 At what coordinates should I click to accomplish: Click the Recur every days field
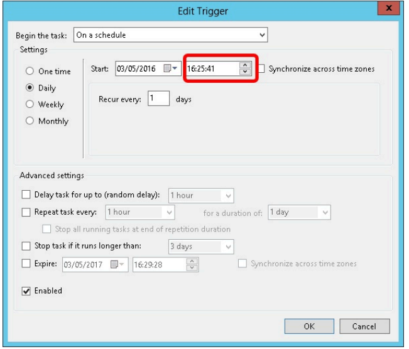[158, 99]
